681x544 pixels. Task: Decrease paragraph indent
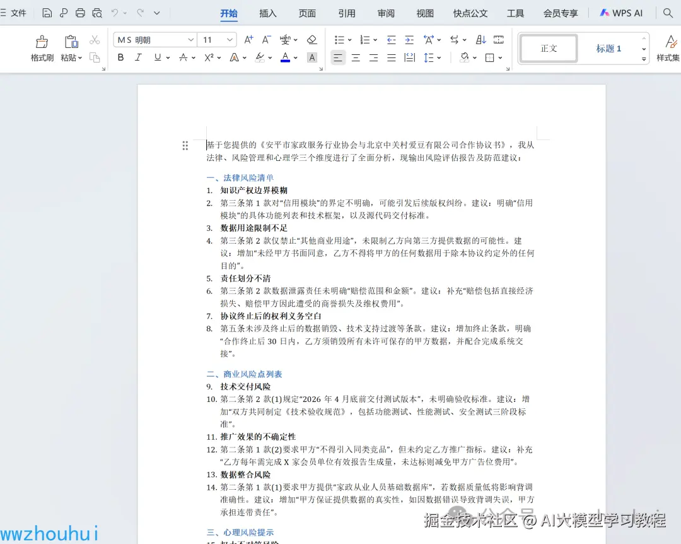click(392, 40)
